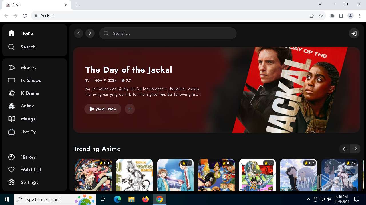
Task: Click the Watch Now button
Action: (103, 109)
